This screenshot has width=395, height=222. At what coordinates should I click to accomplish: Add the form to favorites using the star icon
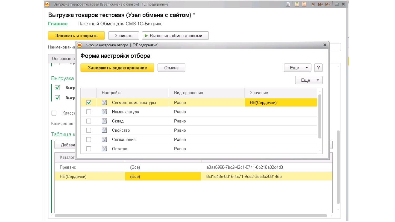288,4
